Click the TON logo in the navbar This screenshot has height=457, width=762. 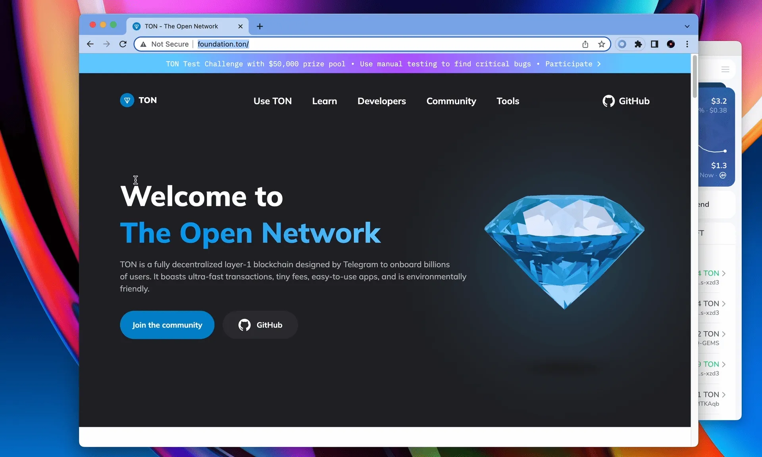(139, 100)
